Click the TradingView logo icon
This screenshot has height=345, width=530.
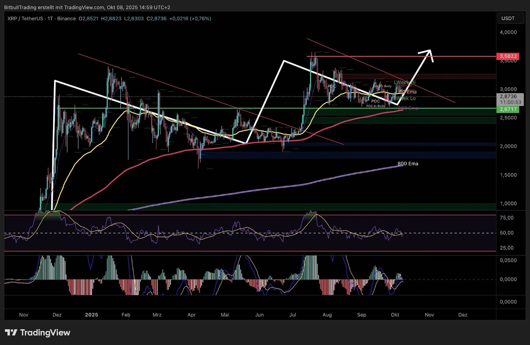(11, 332)
